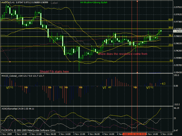This screenshot has width=182, height=136.
Task: Click the current price tag 0.96999
Action: pyautogui.click(x=178, y=31)
